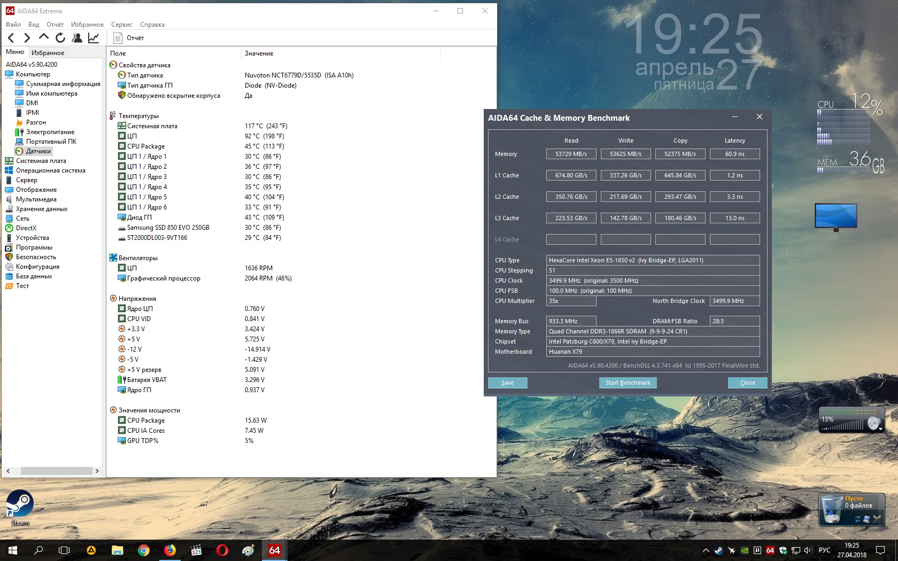Click the L1 Cache Write value field
The width and height of the screenshot is (898, 561).
625,175
